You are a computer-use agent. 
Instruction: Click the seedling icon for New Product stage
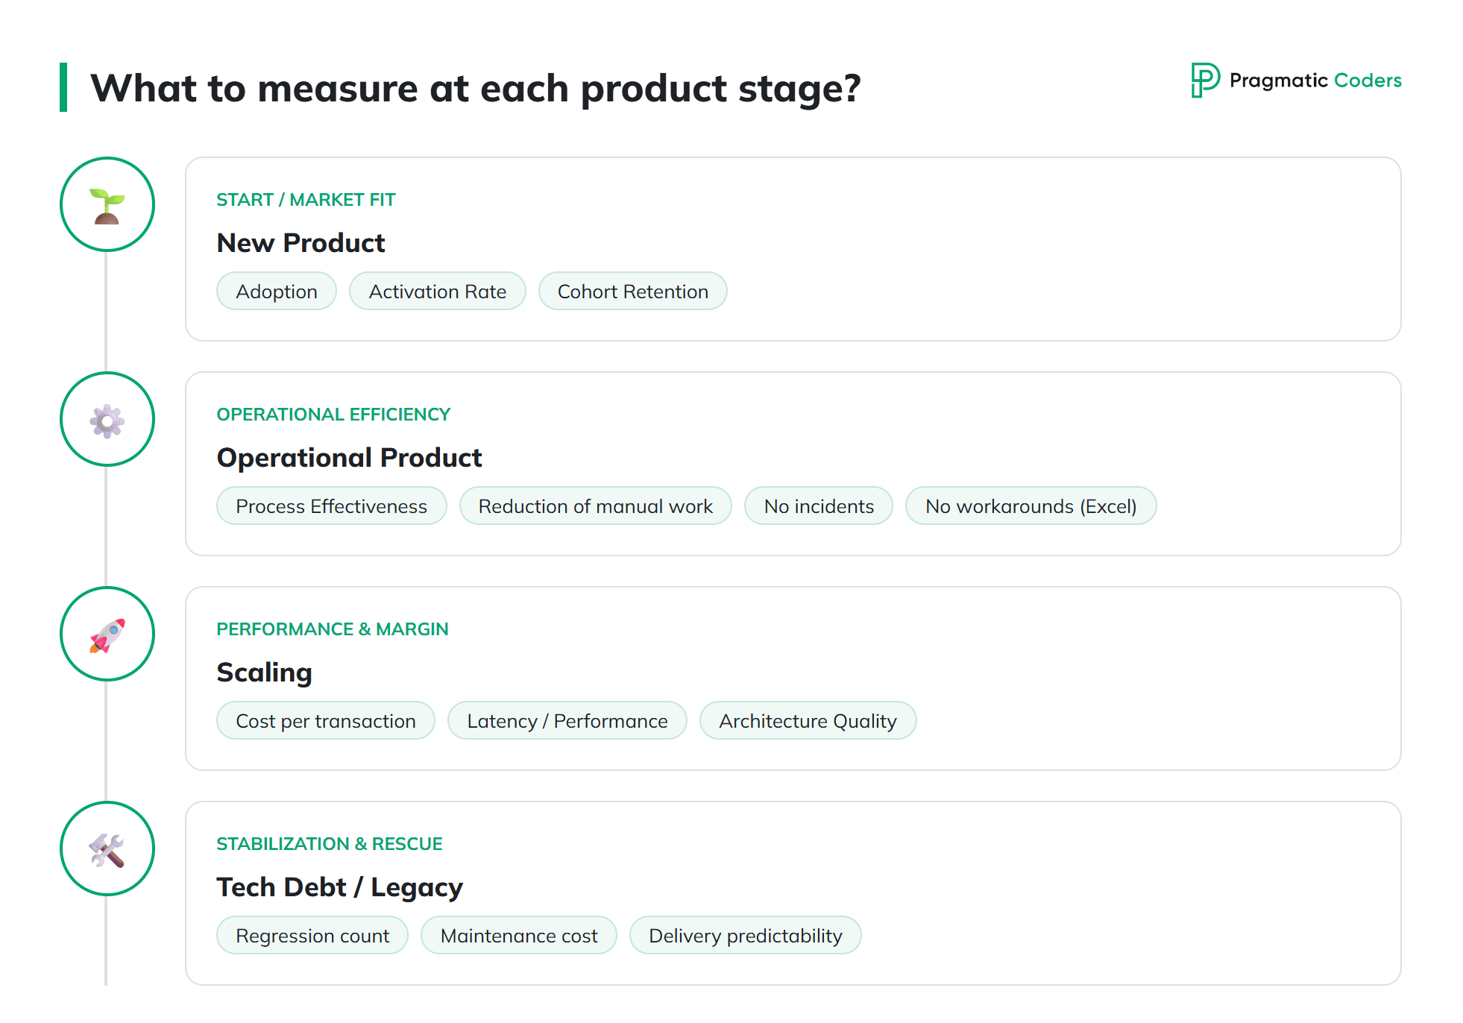pyautogui.click(x=107, y=205)
